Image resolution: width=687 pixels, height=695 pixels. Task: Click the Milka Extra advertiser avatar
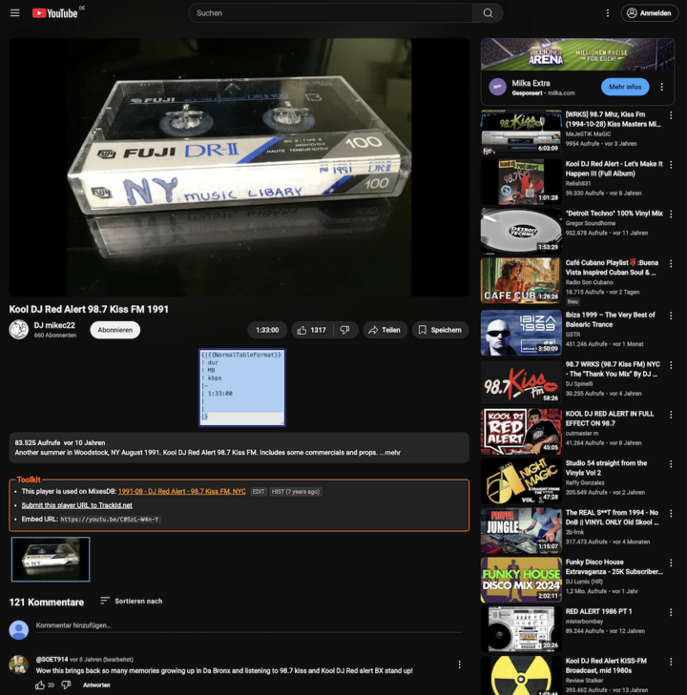[497, 87]
